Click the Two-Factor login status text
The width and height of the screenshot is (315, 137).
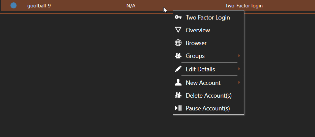tap(244, 6)
